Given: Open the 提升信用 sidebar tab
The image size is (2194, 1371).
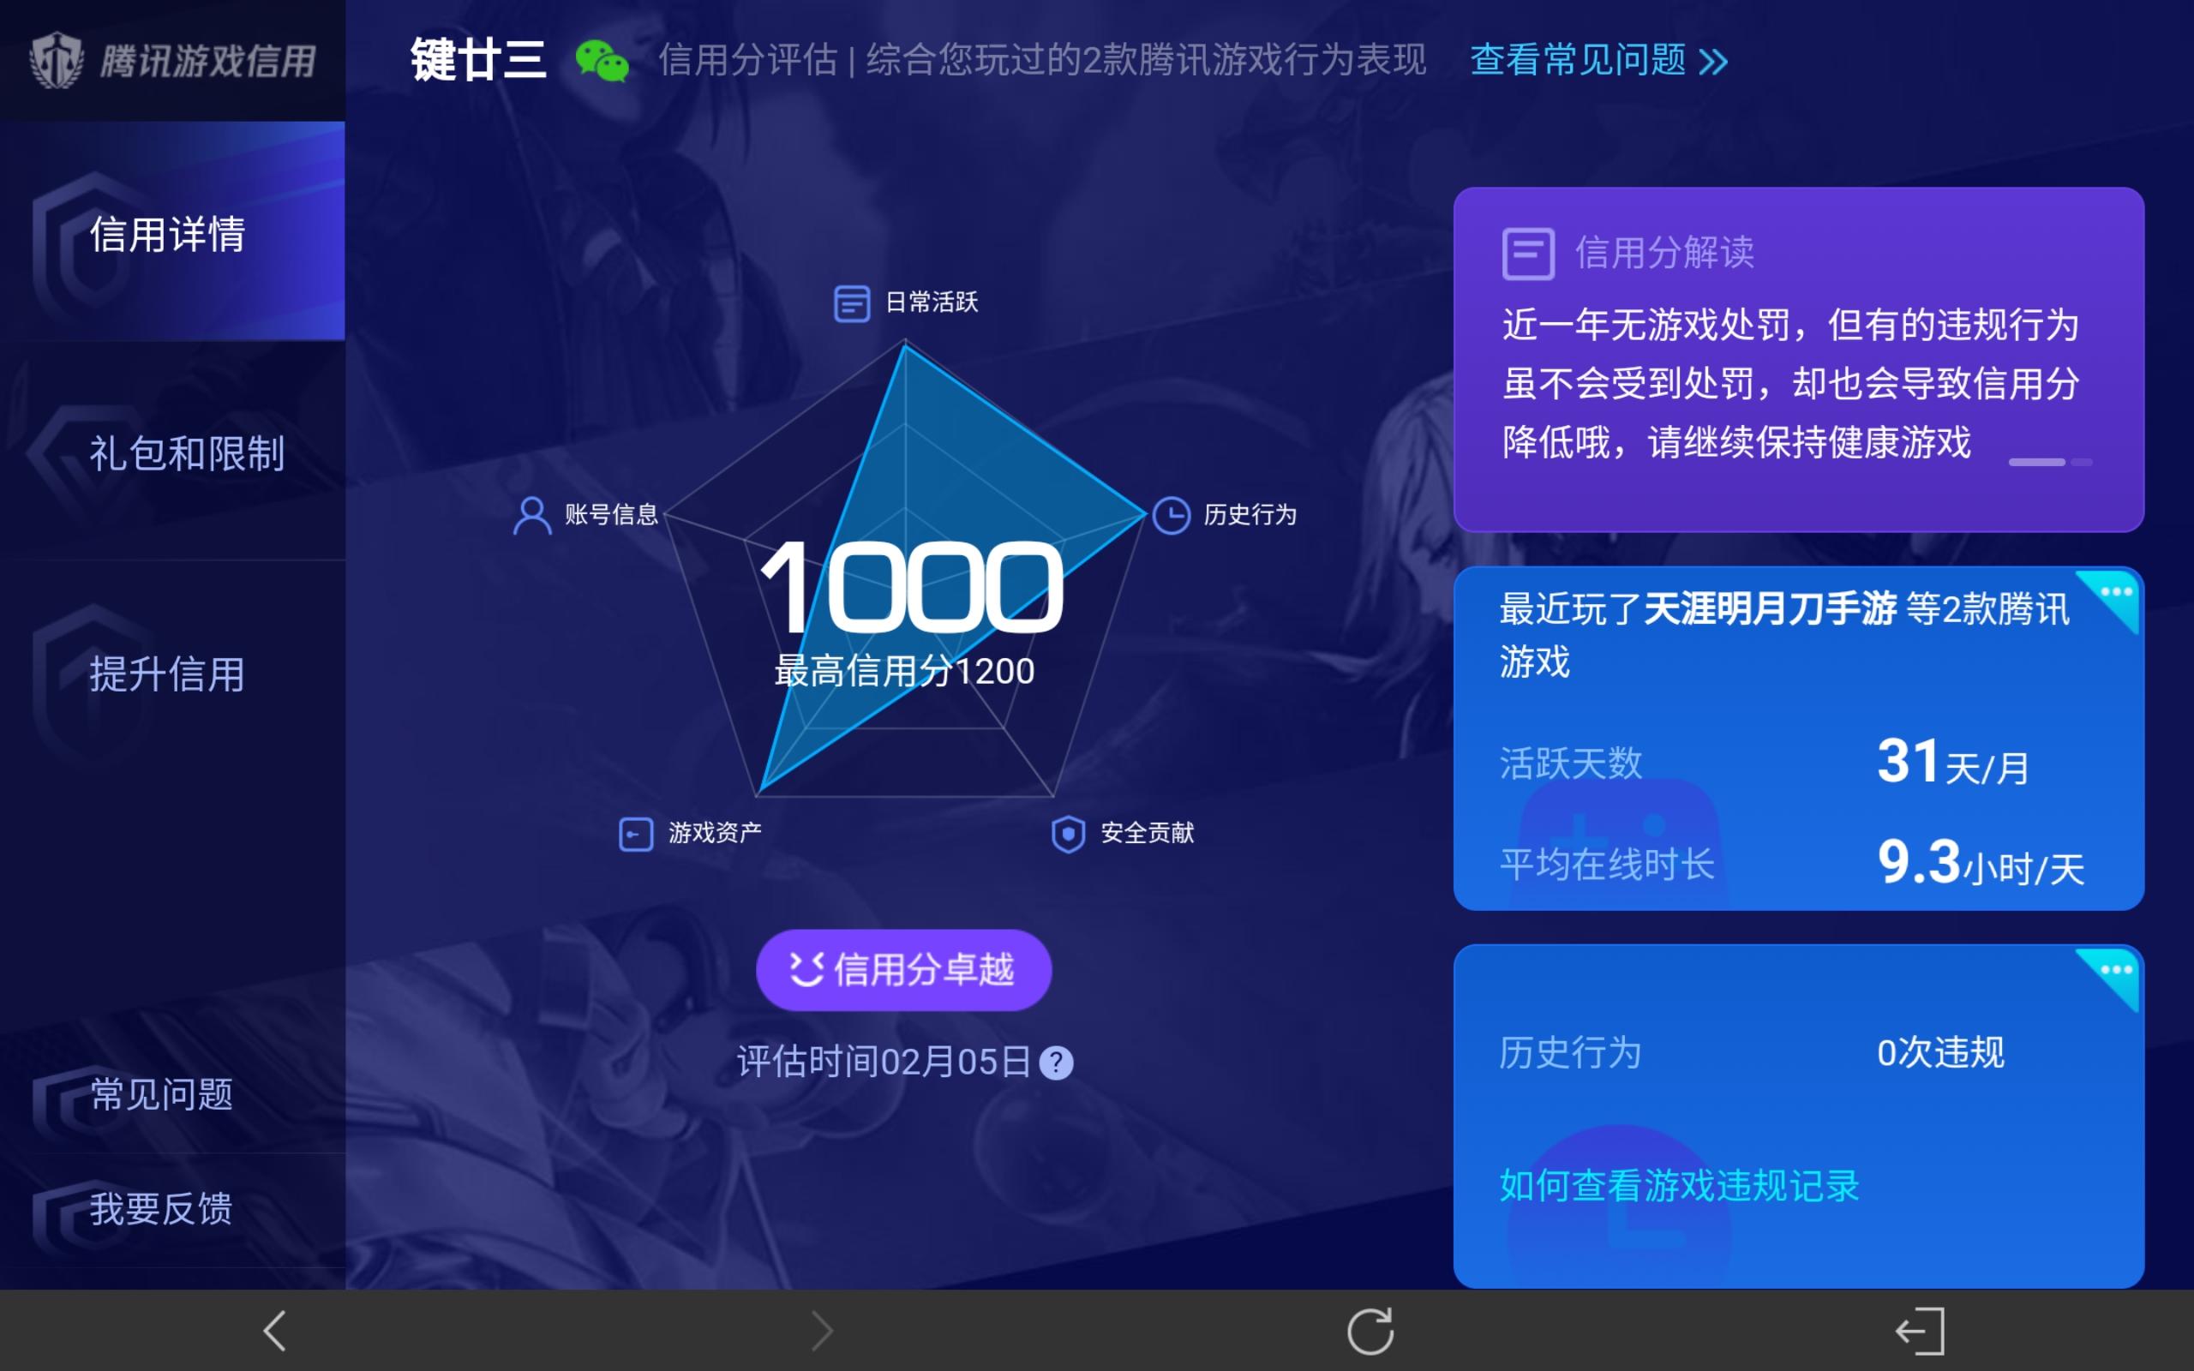Looking at the screenshot, I should pos(169,674).
